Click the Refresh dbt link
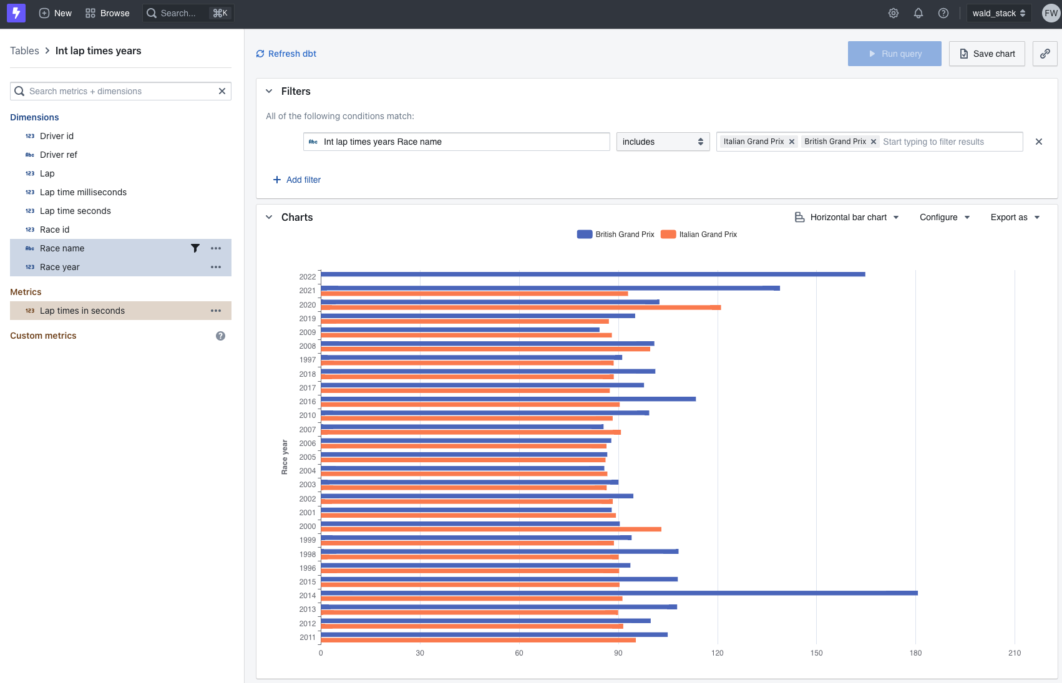 point(286,54)
